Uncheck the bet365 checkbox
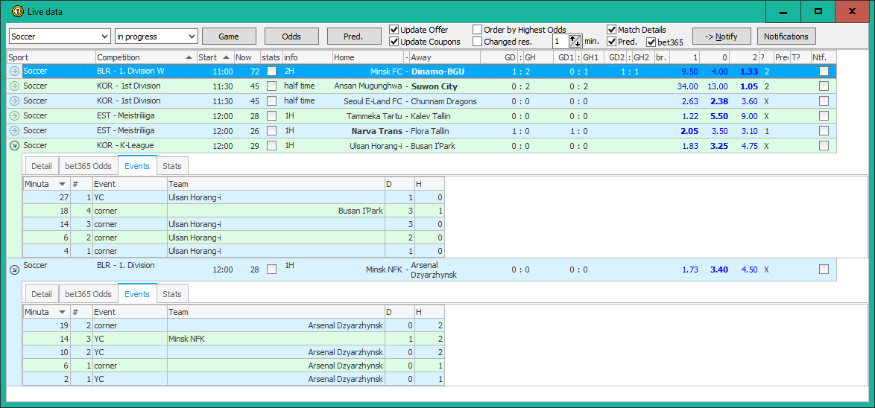The image size is (875, 408). coord(651,42)
